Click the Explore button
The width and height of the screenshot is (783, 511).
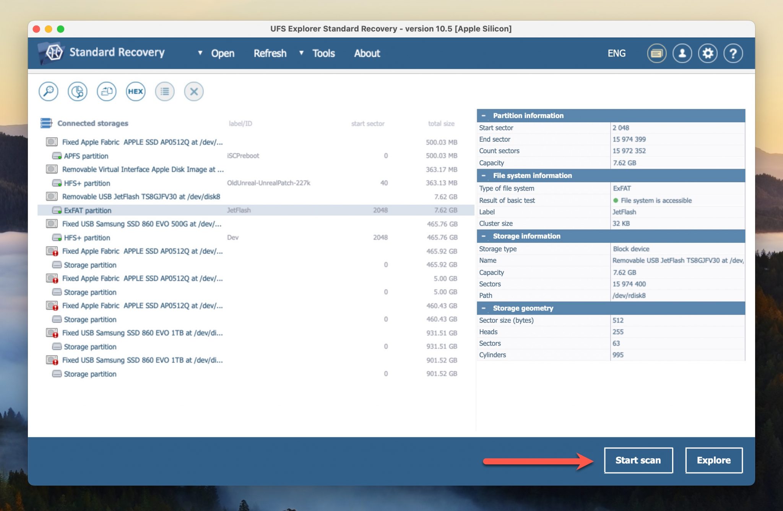(x=713, y=460)
